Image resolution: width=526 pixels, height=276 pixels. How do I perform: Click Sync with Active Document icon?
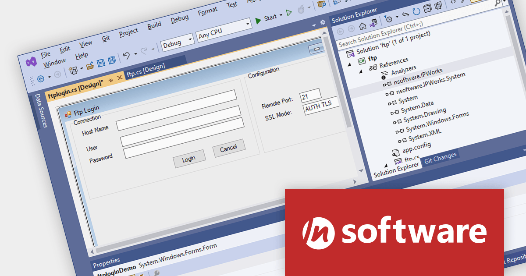point(406,14)
